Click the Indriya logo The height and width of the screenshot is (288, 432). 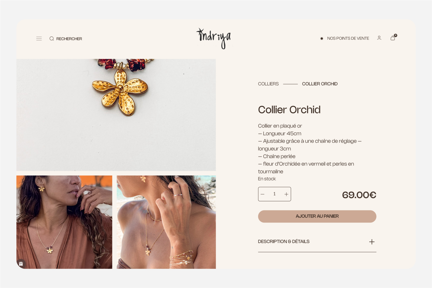click(x=214, y=39)
